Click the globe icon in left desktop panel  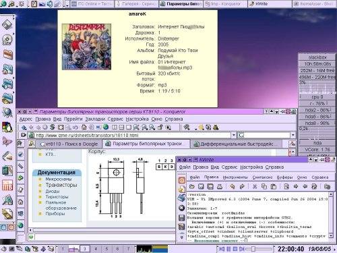click(7, 112)
